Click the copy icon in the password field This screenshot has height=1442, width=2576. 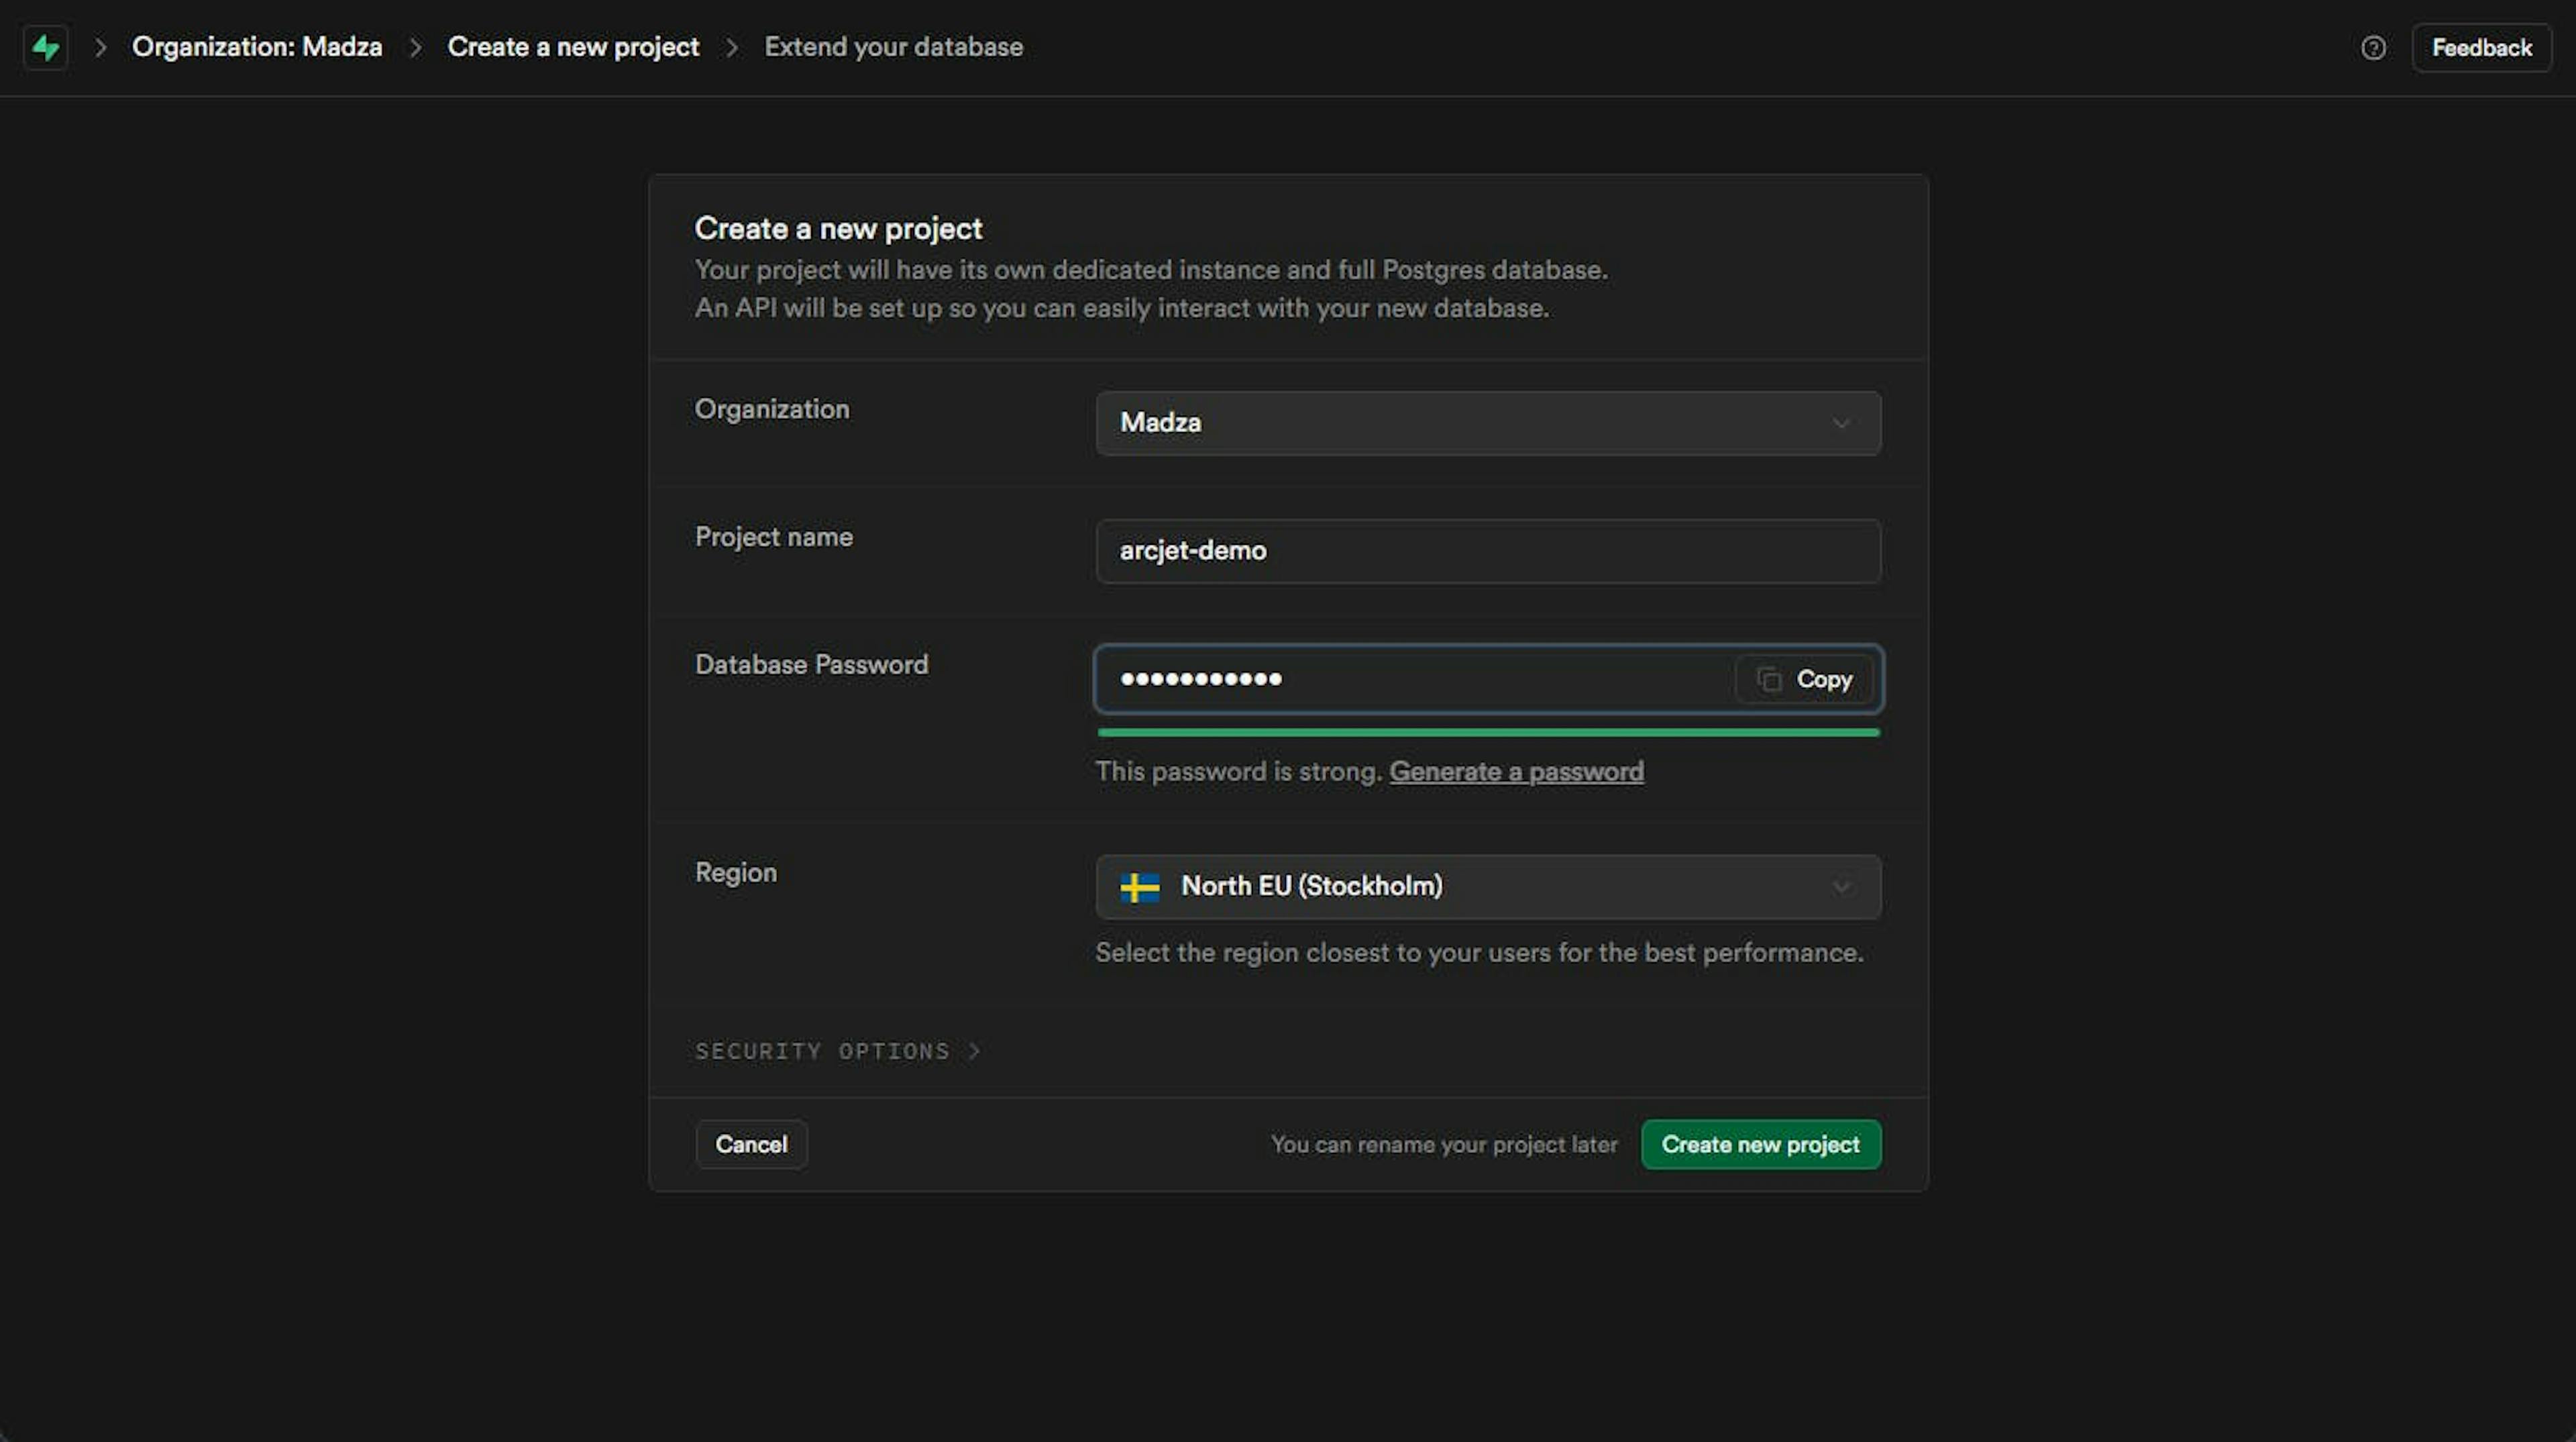pos(1769,679)
